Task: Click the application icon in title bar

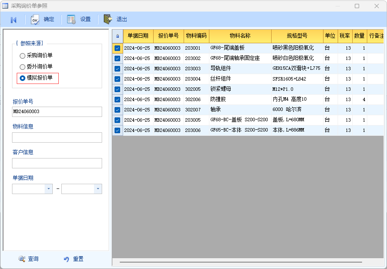Action: 5,6
